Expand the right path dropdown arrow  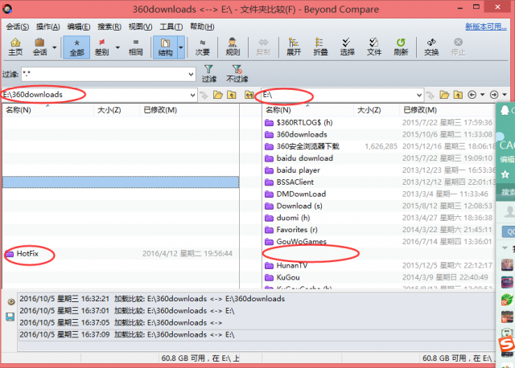419,95
